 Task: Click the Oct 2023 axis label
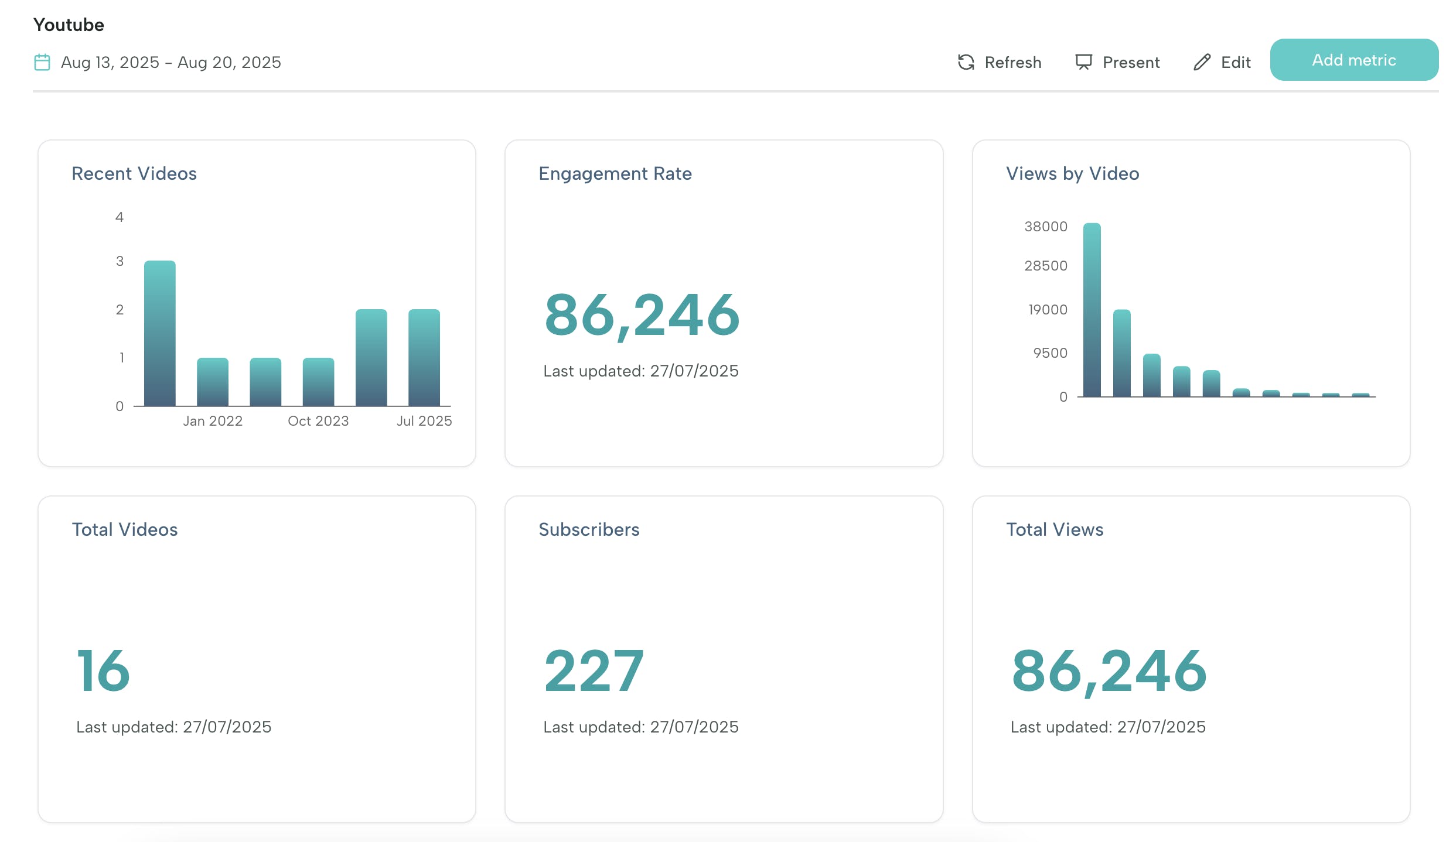coord(318,421)
